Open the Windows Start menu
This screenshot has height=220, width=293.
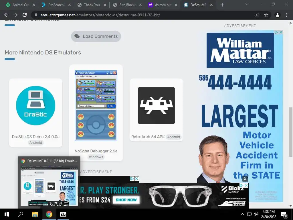(7, 214)
